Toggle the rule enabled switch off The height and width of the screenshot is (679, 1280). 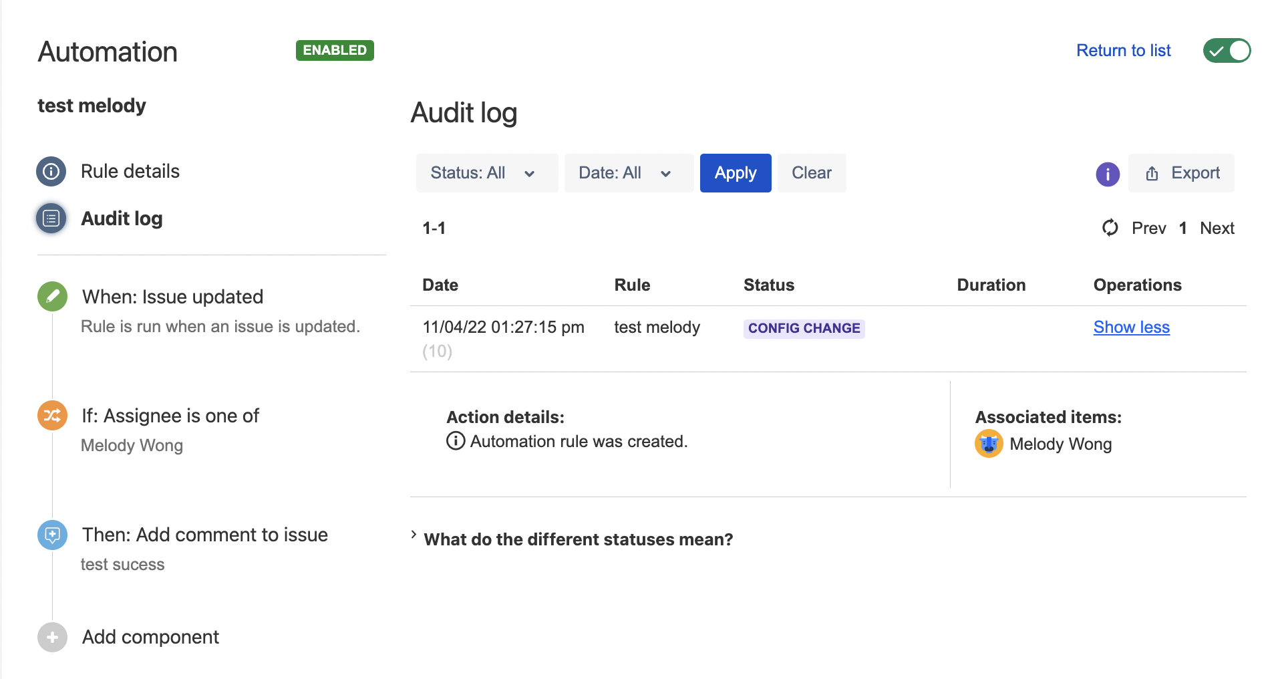pyautogui.click(x=1227, y=51)
